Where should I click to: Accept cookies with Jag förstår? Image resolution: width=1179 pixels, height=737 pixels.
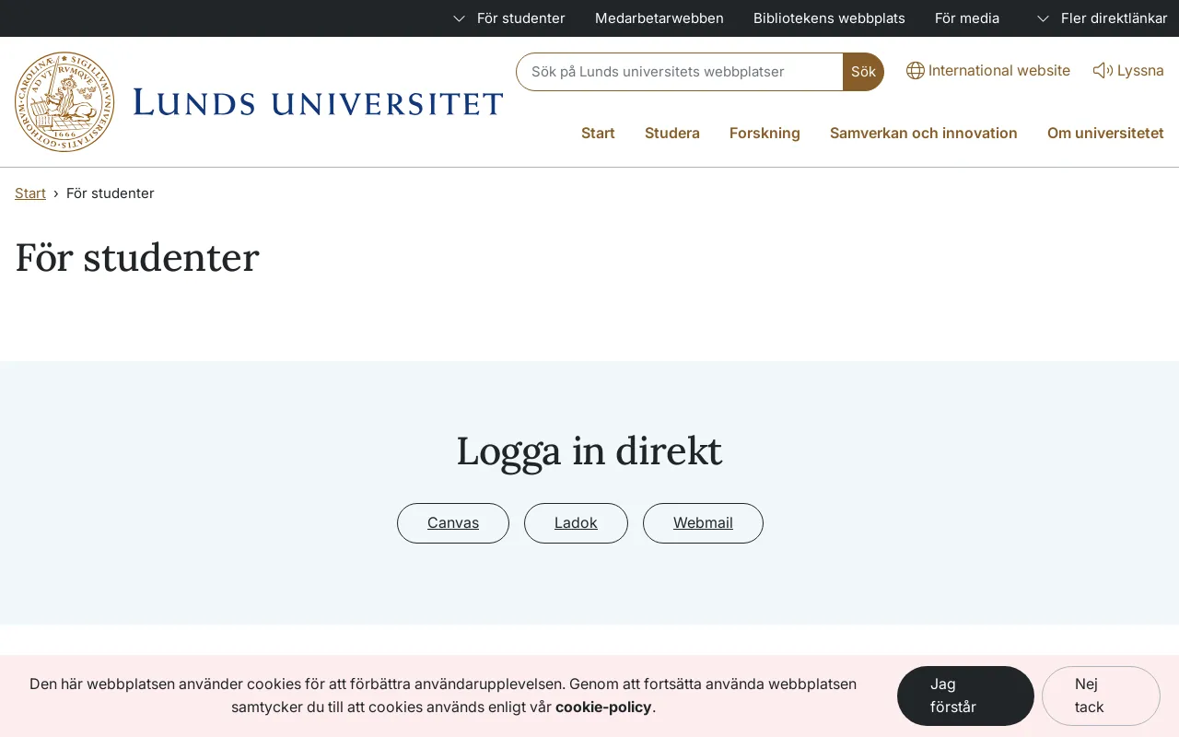pyautogui.click(x=965, y=696)
